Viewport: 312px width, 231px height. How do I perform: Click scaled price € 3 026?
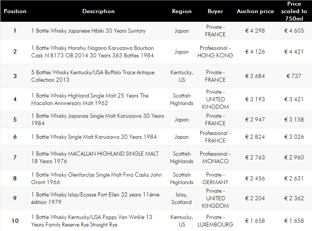[294, 137]
